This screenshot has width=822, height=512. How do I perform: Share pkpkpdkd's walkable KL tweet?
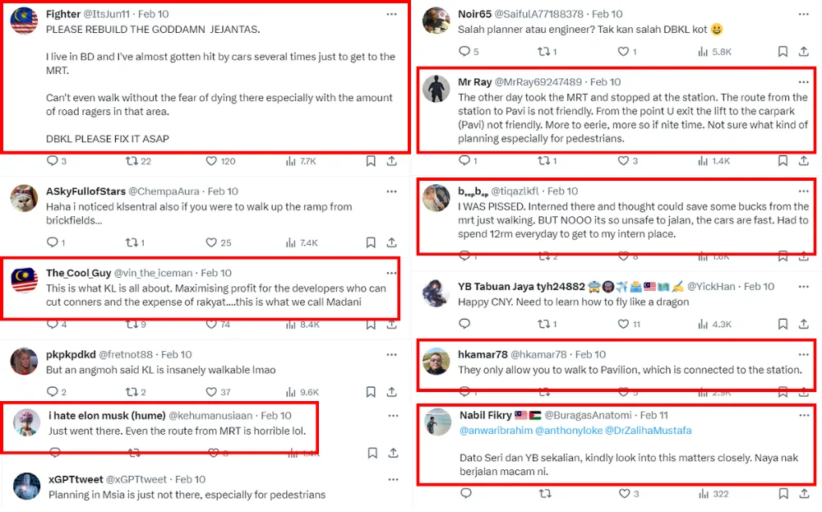click(x=391, y=392)
